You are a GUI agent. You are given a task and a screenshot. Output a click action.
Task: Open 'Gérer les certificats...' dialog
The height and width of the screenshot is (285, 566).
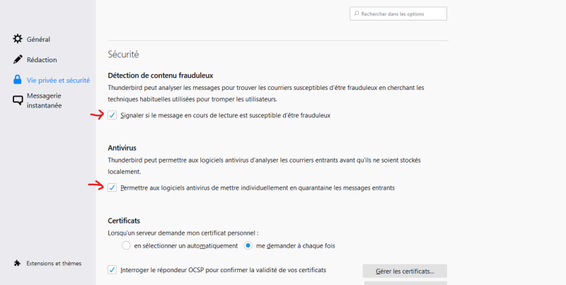tap(405, 271)
